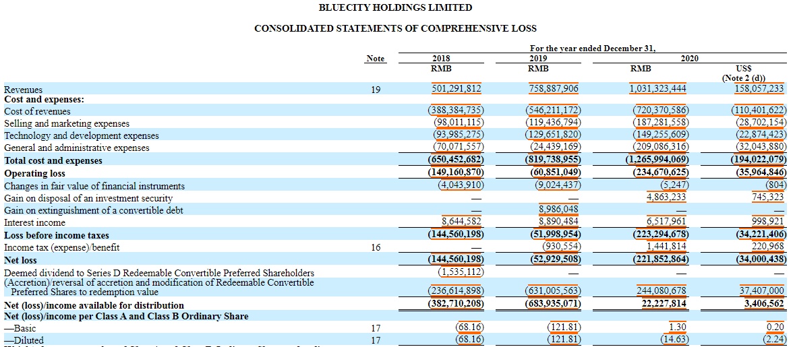Select gain on disposal value 4,863,233
This screenshot has width=793, height=347.
666,197
